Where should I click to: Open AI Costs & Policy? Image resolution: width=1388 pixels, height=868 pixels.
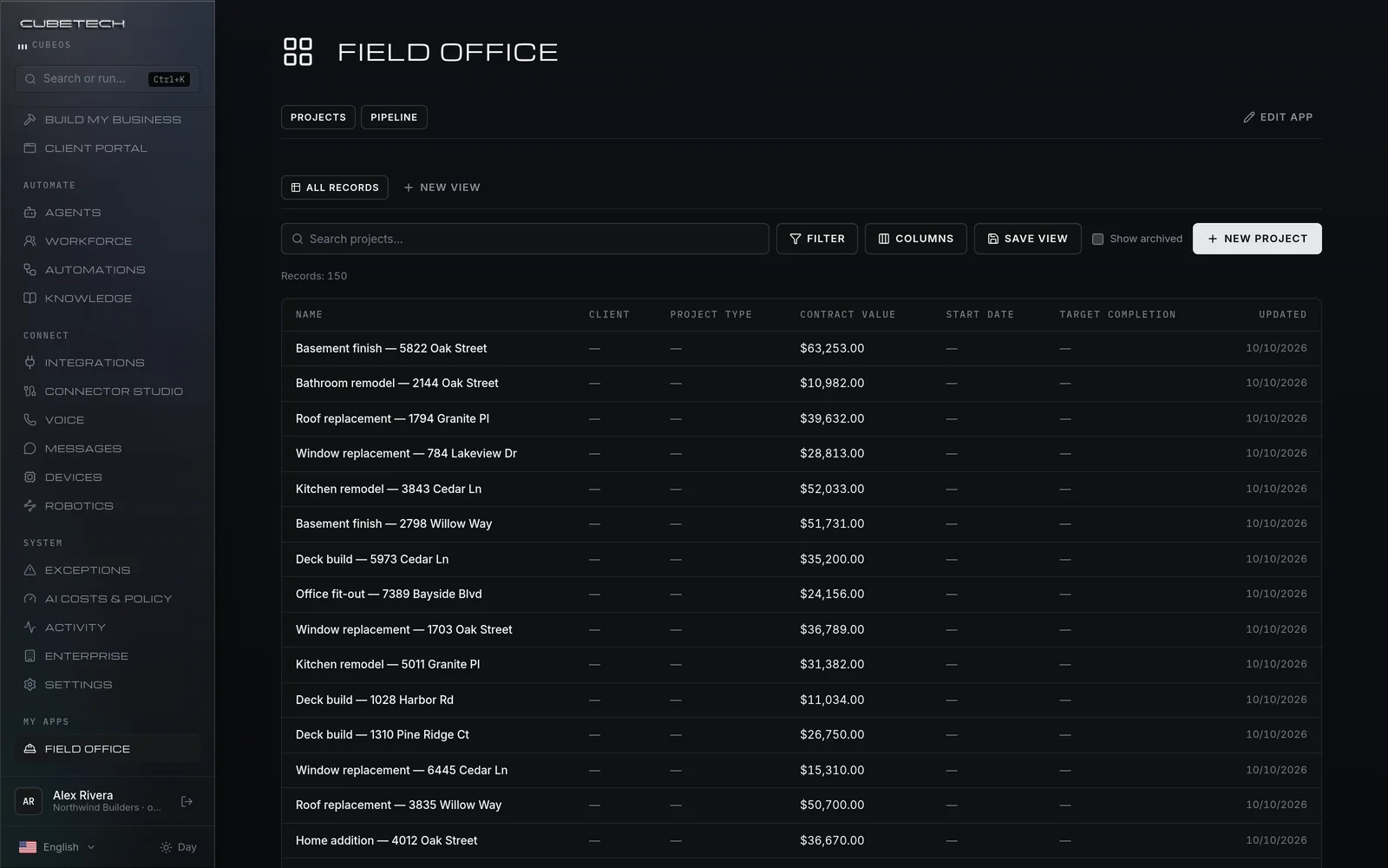point(108,599)
